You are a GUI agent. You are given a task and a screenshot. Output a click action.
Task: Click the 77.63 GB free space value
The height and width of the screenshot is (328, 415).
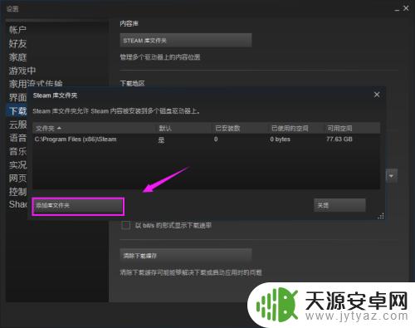[339, 139]
